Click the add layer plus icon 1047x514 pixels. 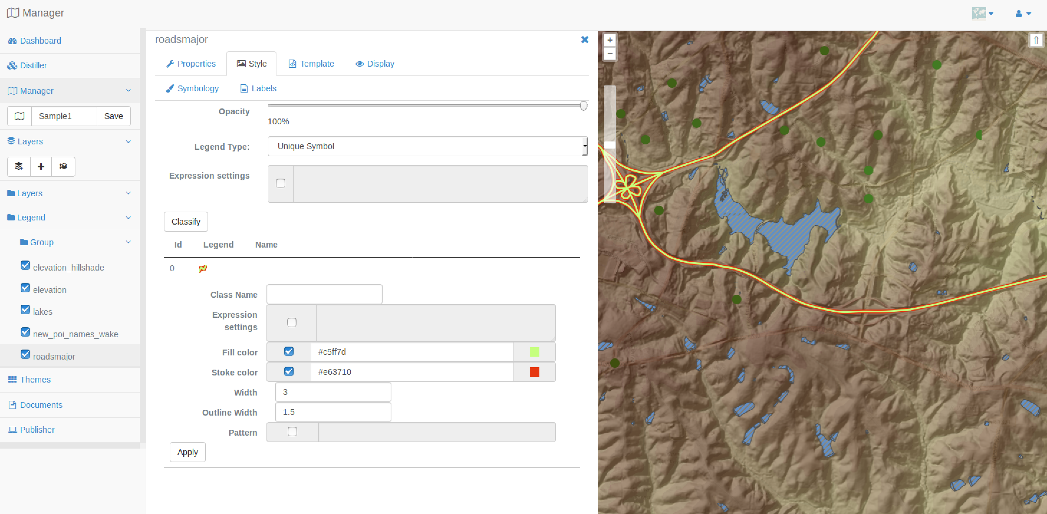pos(41,167)
